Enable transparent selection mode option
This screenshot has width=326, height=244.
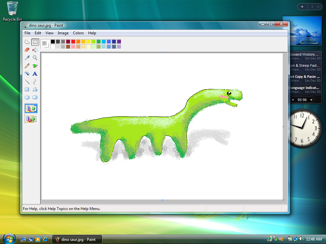tap(31, 119)
